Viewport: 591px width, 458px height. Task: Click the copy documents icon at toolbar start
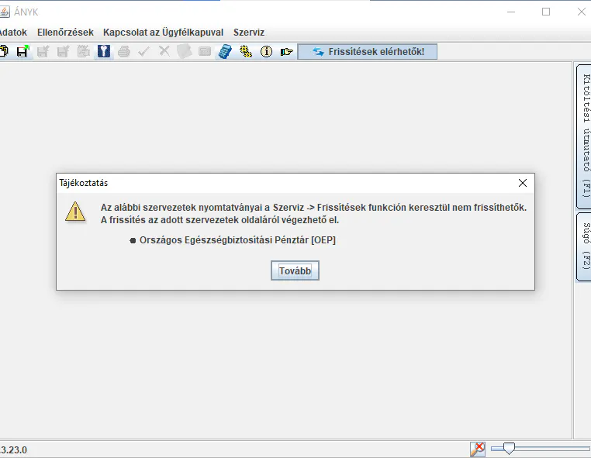(x=3, y=51)
